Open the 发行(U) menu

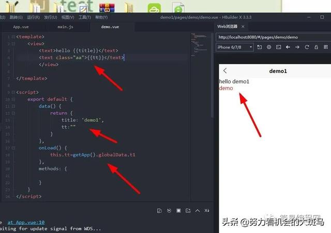[x=51, y=17]
